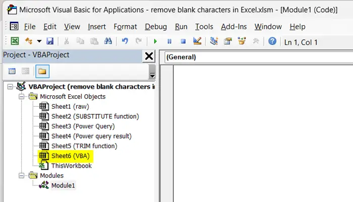Click the VBA application icon in title bar
Image resolution: width=353 pixels, height=202 pixels.
pos(12,10)
